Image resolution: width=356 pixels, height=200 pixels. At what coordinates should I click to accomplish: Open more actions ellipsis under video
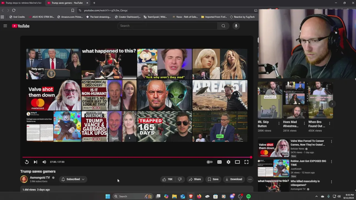coord(250,179)
